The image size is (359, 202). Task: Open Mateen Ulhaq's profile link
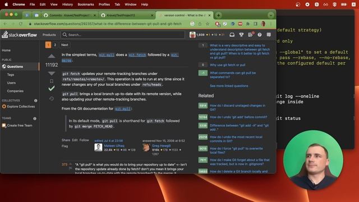[114, 146]
